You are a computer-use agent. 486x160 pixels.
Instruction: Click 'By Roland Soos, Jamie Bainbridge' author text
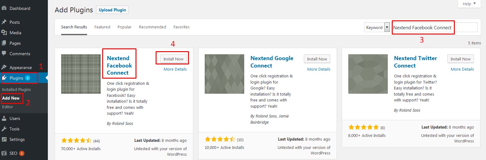coord(270,119)
